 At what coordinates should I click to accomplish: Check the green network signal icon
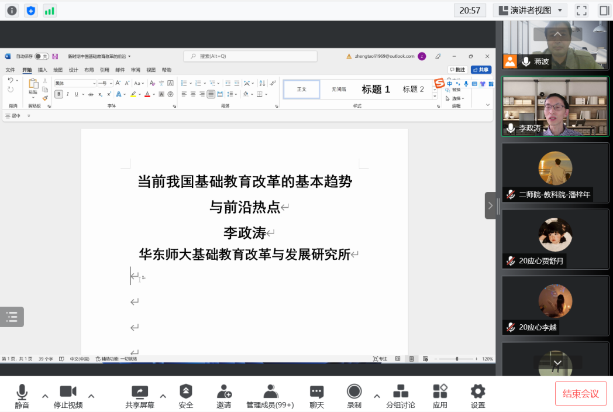(50, 11)
